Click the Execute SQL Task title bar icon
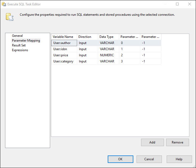Viewport: 196px width, 168px height. [x=4, y=4]
